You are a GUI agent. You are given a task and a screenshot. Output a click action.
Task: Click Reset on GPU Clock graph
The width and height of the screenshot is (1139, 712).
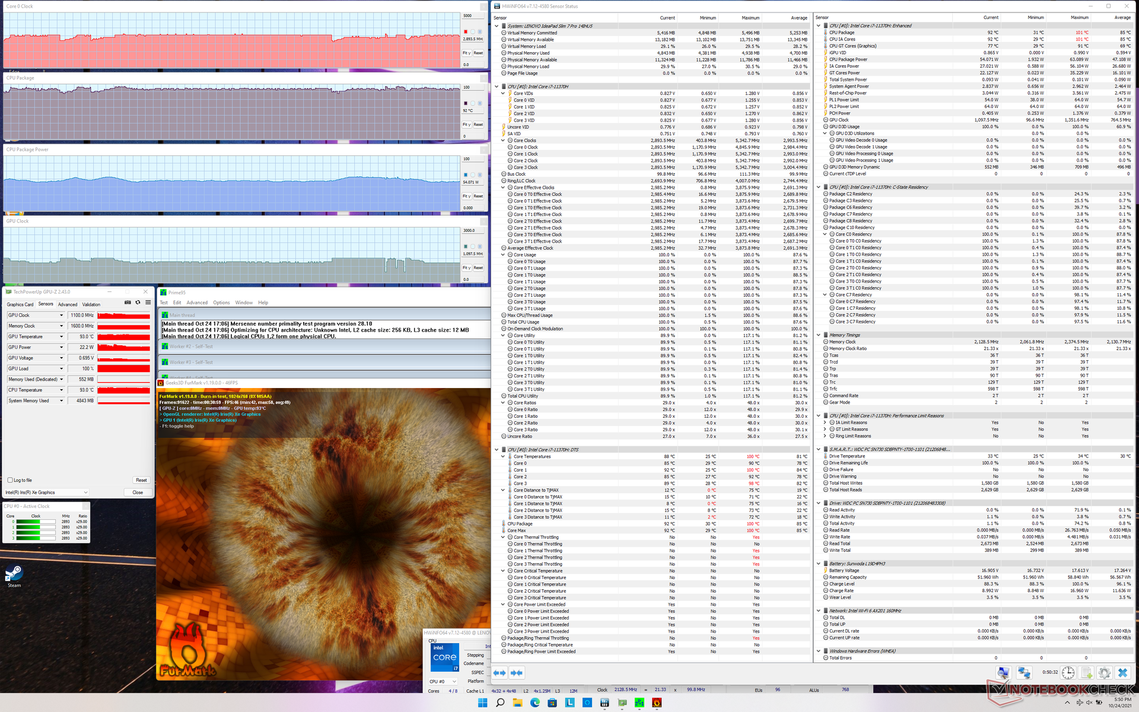pos(478,268)
